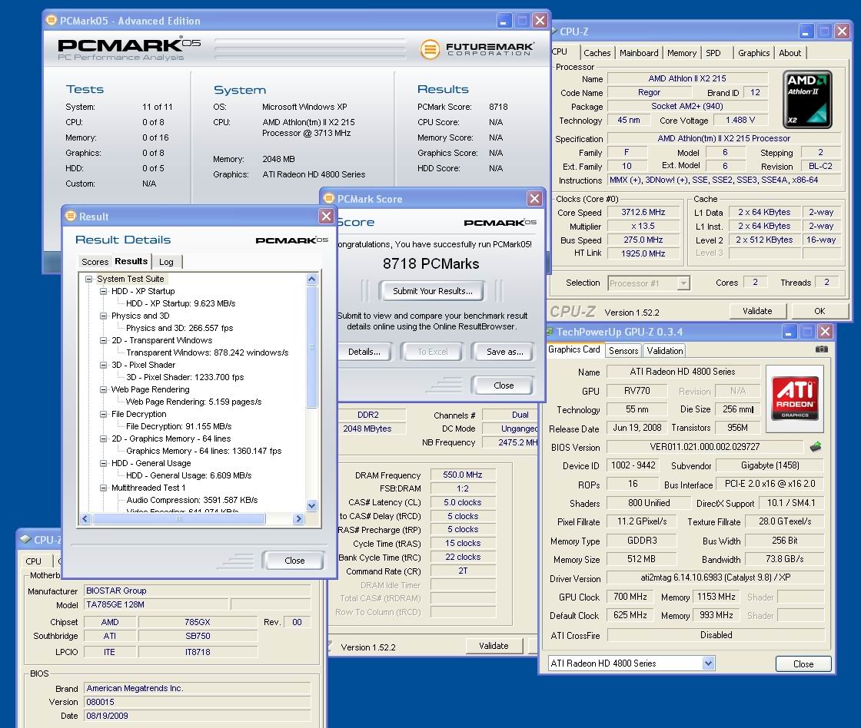
Task: Minimize the GPU-Z window
Action: point(789,332)
